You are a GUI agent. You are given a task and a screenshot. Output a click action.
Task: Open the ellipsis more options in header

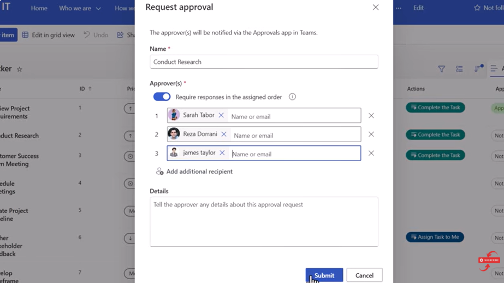point(399,8)
